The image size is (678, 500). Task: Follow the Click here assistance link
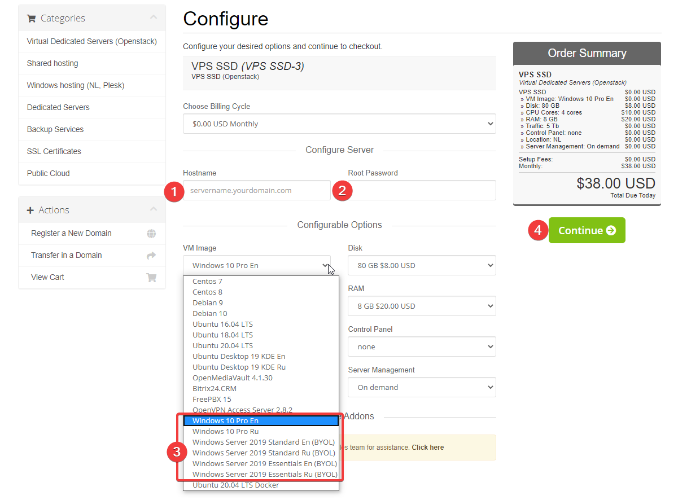427,448
